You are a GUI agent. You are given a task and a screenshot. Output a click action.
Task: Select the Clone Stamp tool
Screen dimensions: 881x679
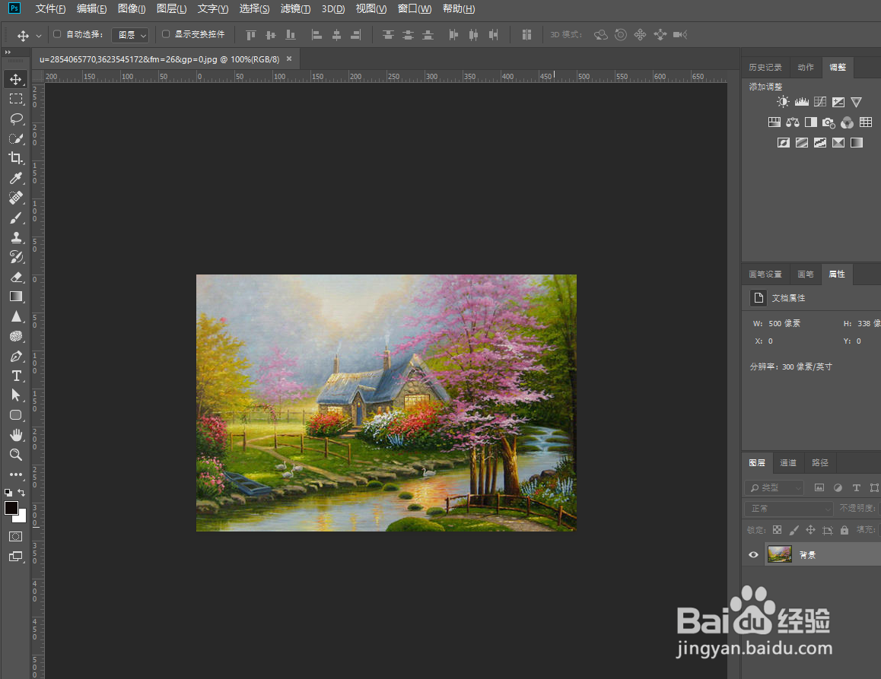[16, 237]
